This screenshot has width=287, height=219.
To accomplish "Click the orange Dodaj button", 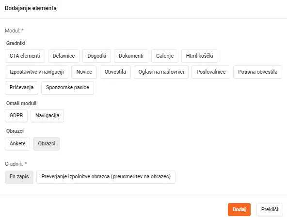I will coord(239,209).
